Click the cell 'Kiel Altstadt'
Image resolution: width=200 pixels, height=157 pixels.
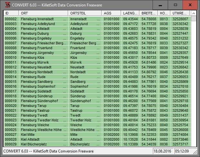(x=44, y=140)
